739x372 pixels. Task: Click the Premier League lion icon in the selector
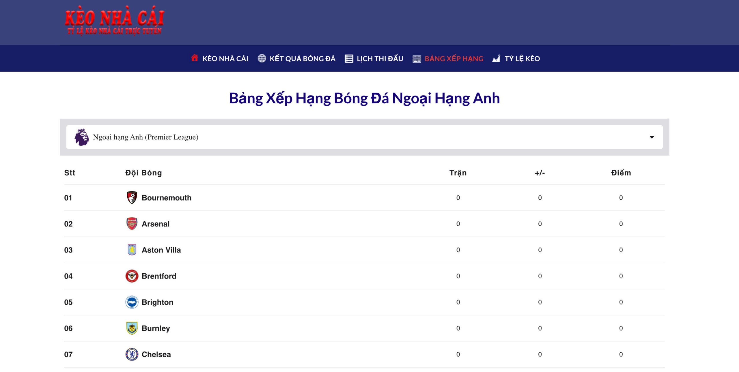click(82, 137)
